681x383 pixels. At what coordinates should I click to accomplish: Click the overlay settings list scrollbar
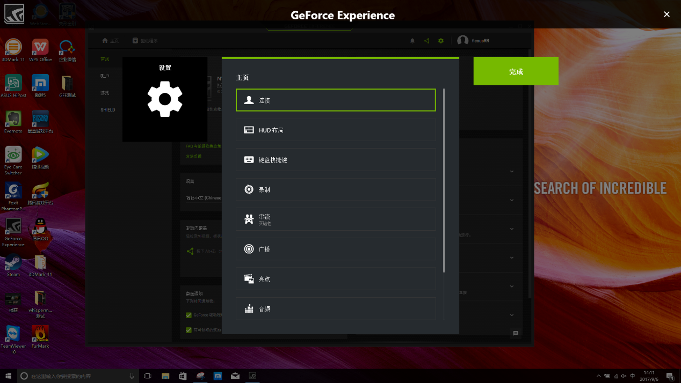[444, 180]
